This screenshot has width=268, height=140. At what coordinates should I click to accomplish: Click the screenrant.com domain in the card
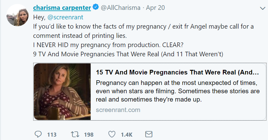118,110
